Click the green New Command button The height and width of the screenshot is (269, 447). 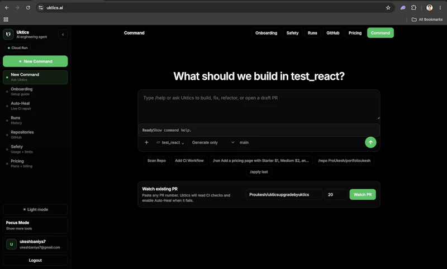35,61
